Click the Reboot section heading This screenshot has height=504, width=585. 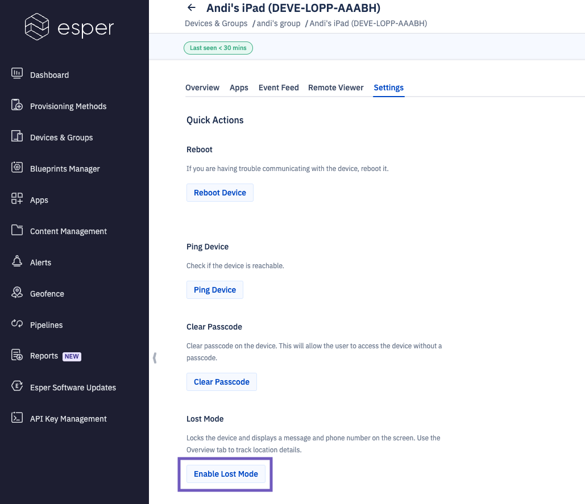pos(199,149)
